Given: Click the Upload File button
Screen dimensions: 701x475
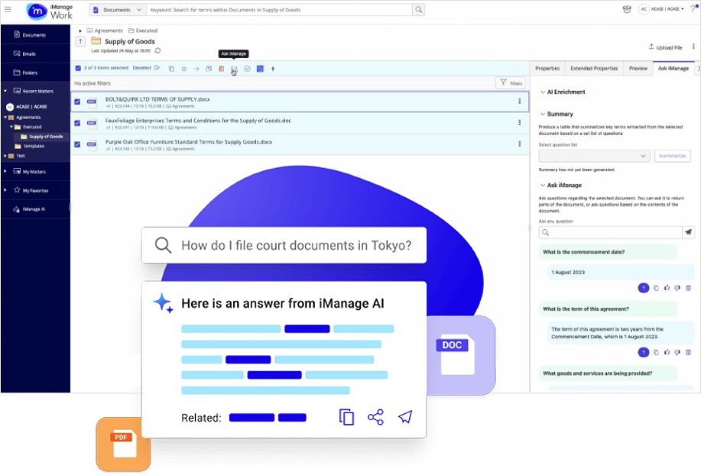Looking at the screenshot, I should pyautogui.click(x=665, y=47).
